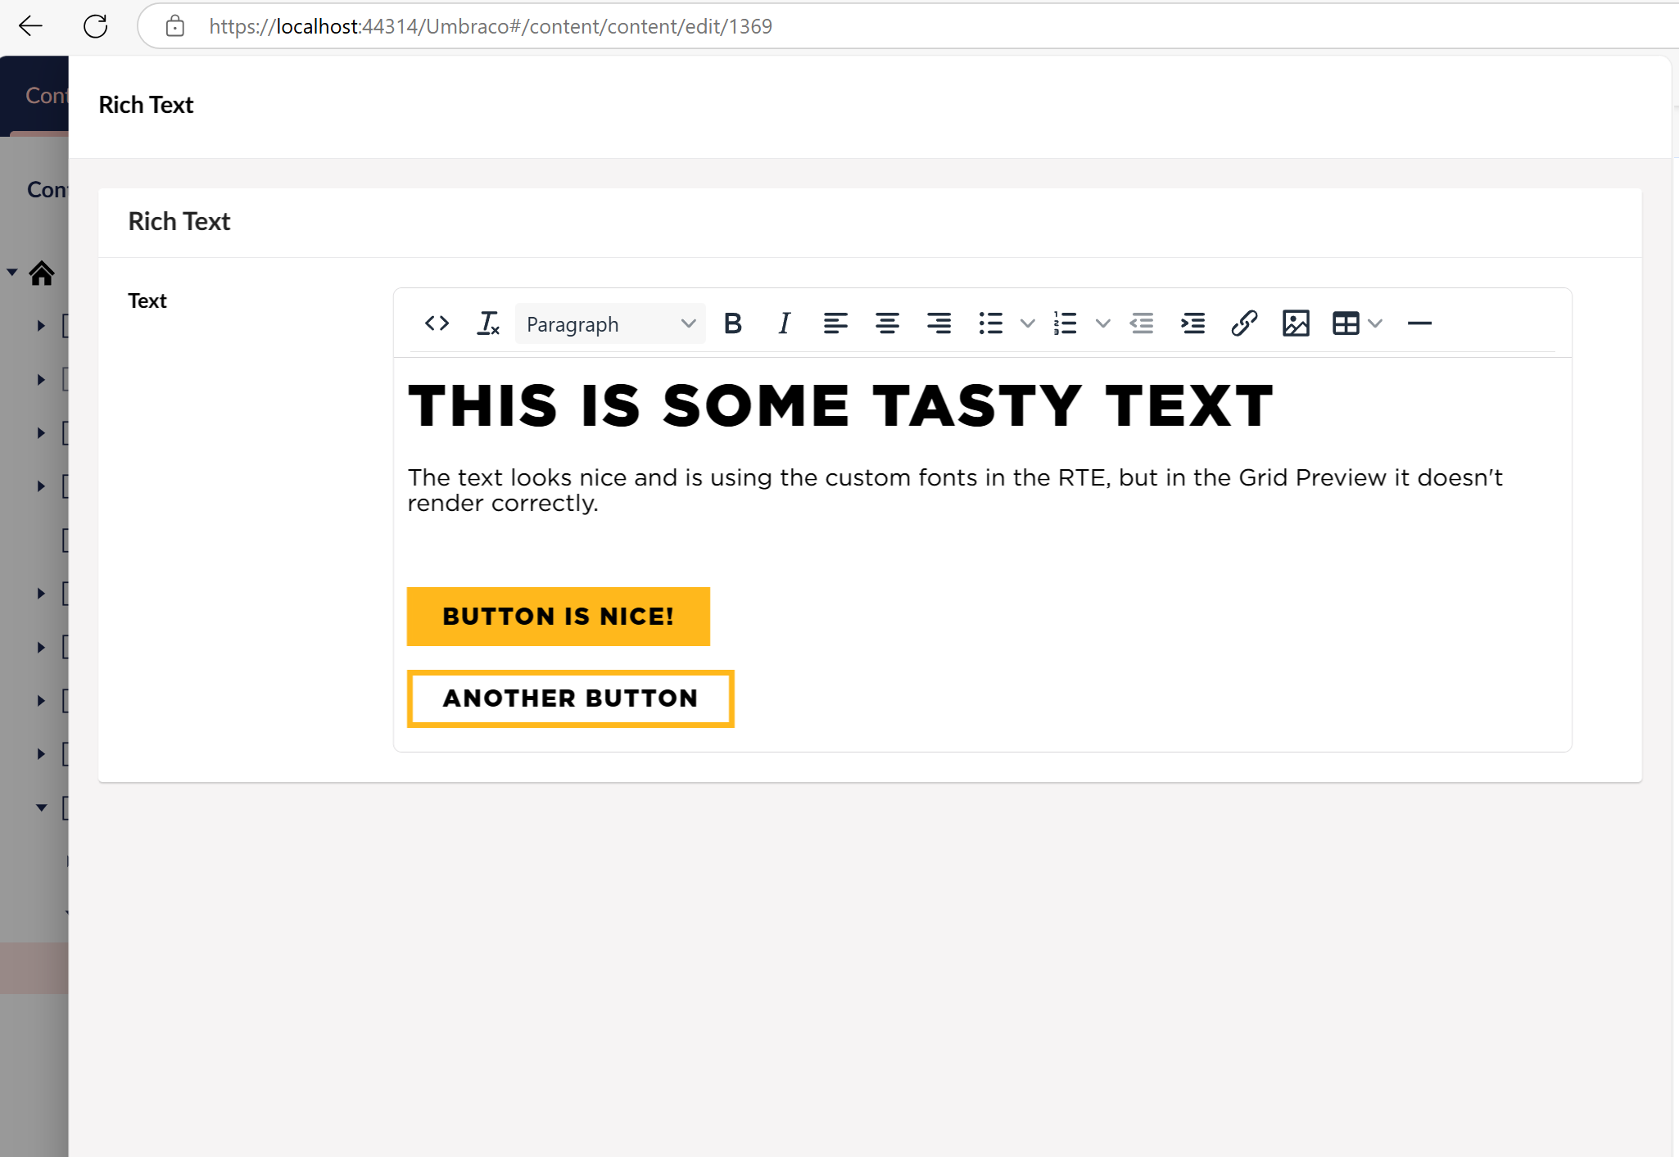Insert a bullet list
The image size is (1679, 1157).
tap(990, 323)
